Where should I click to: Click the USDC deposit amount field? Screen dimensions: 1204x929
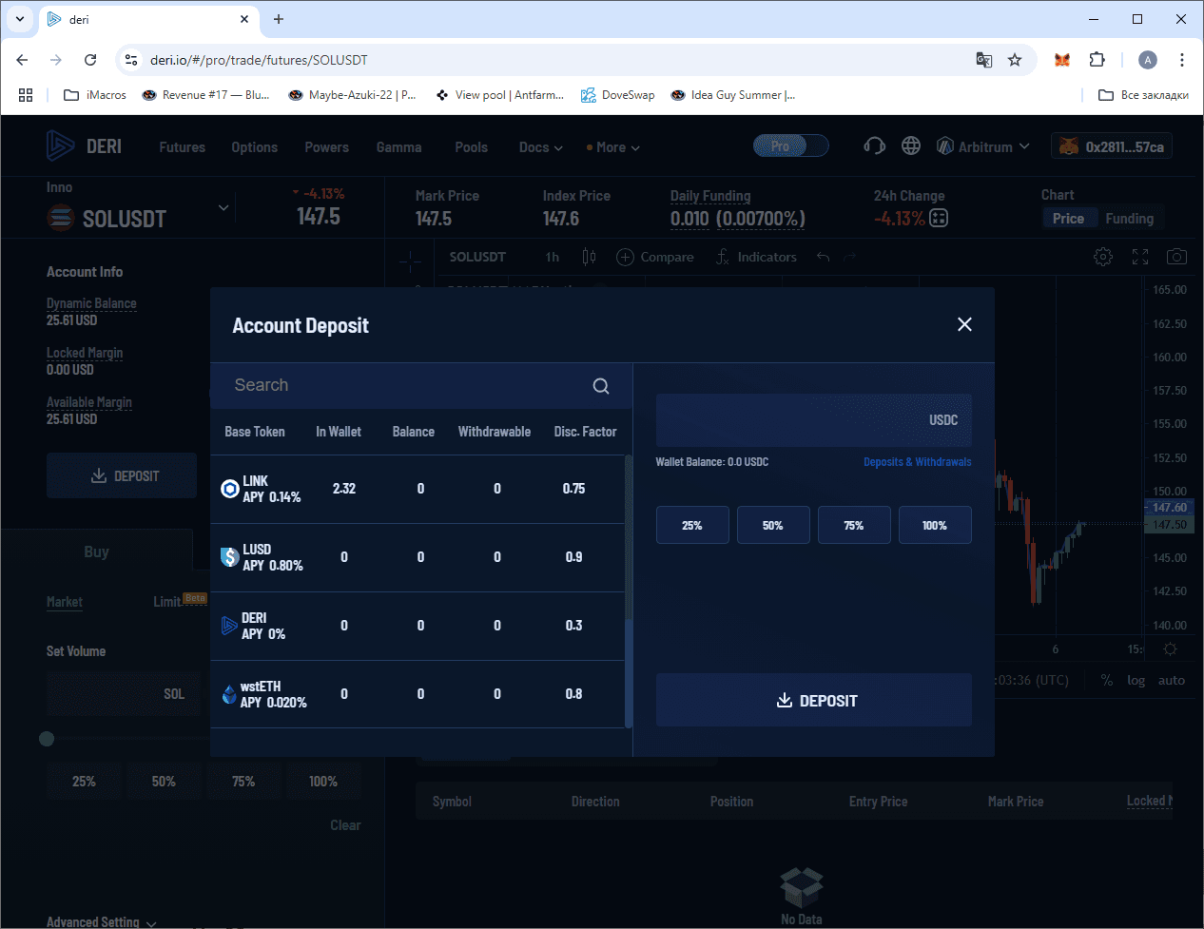[x=814, y=420]
